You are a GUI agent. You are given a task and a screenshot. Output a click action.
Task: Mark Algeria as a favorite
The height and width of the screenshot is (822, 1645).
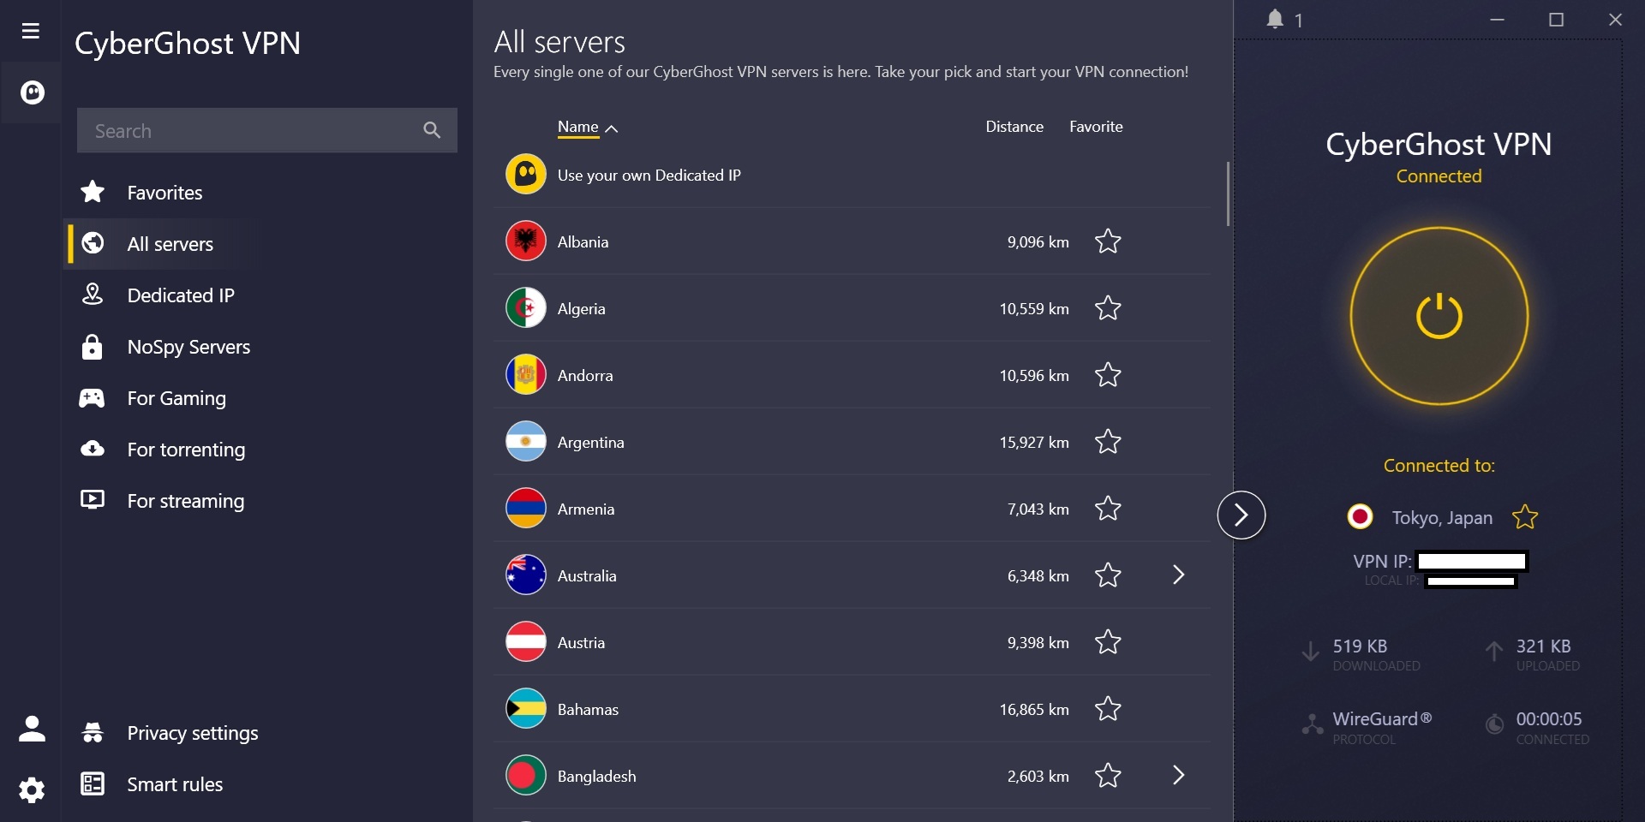[1108, 308]
